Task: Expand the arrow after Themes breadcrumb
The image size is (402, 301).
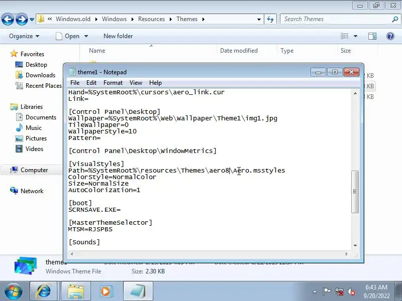Action: pos(204,19)
